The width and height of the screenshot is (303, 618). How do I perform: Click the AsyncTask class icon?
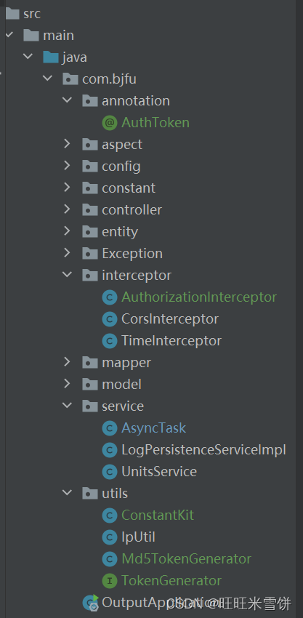coord(110,428)
